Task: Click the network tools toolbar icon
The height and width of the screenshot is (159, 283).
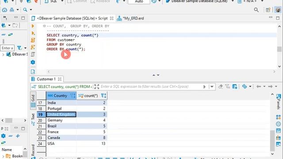Action: coord(12,10)
